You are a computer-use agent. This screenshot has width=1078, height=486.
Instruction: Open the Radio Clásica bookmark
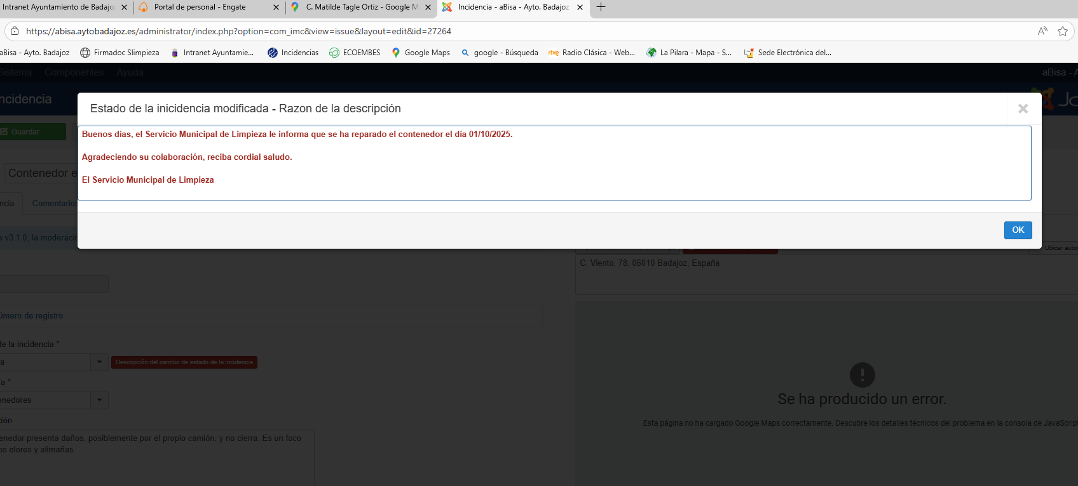592,53
